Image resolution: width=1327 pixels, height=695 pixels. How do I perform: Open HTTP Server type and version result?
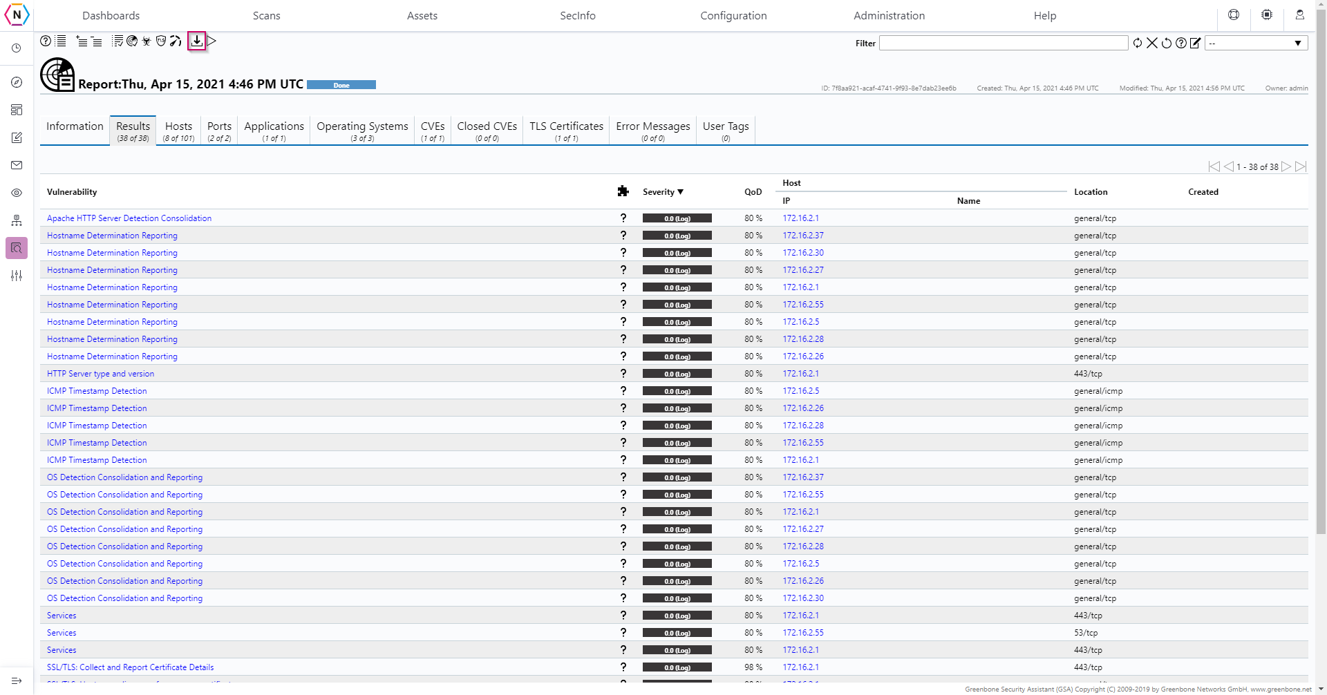[100, 374]
